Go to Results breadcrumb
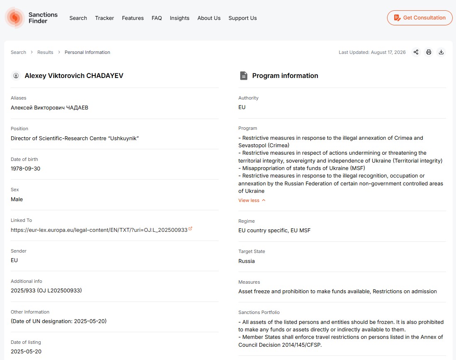This screenshot has height=360, width=456. coord(45,52)
